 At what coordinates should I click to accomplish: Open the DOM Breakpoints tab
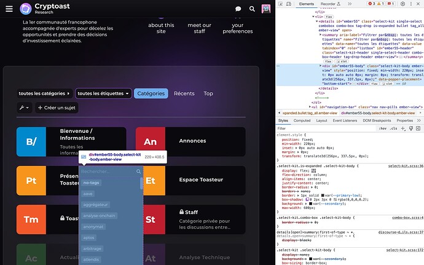[x=377, y=121]
